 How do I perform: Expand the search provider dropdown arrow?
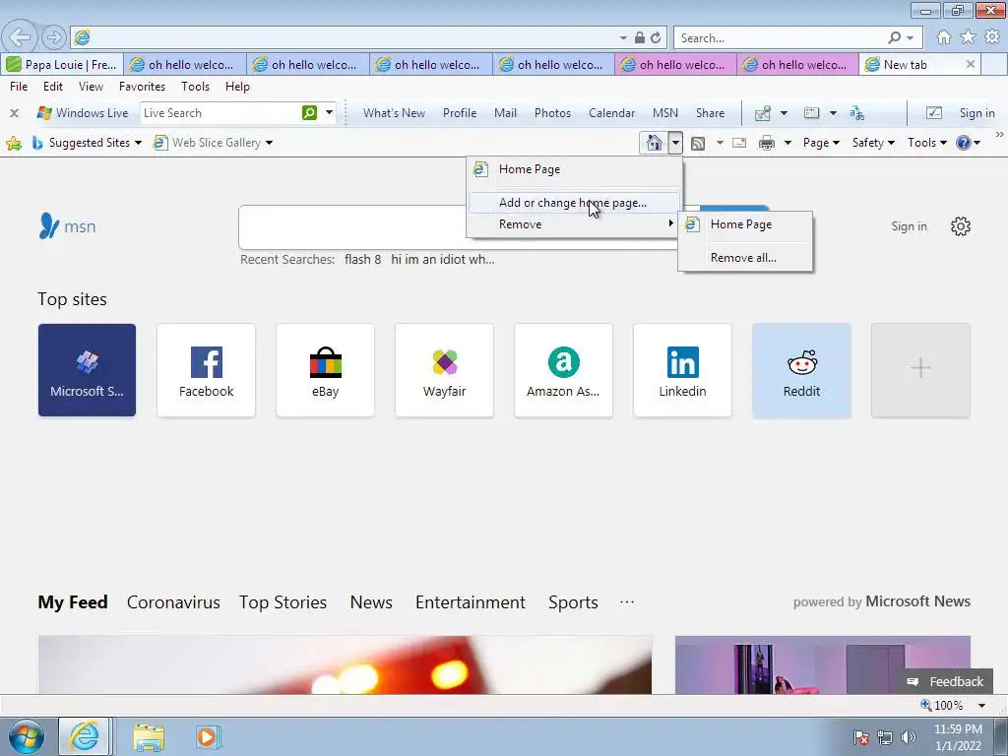click(x=911, y=38)
